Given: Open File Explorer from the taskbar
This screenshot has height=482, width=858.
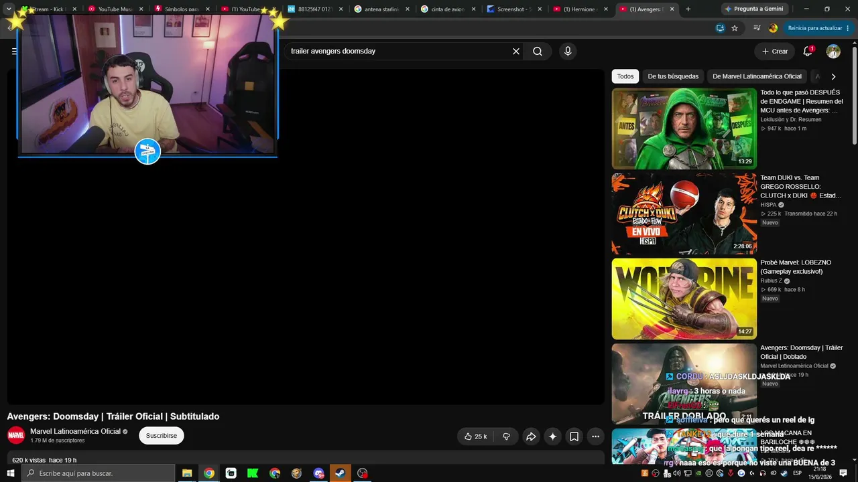Looking at the screenshot, I should [187, 473].
